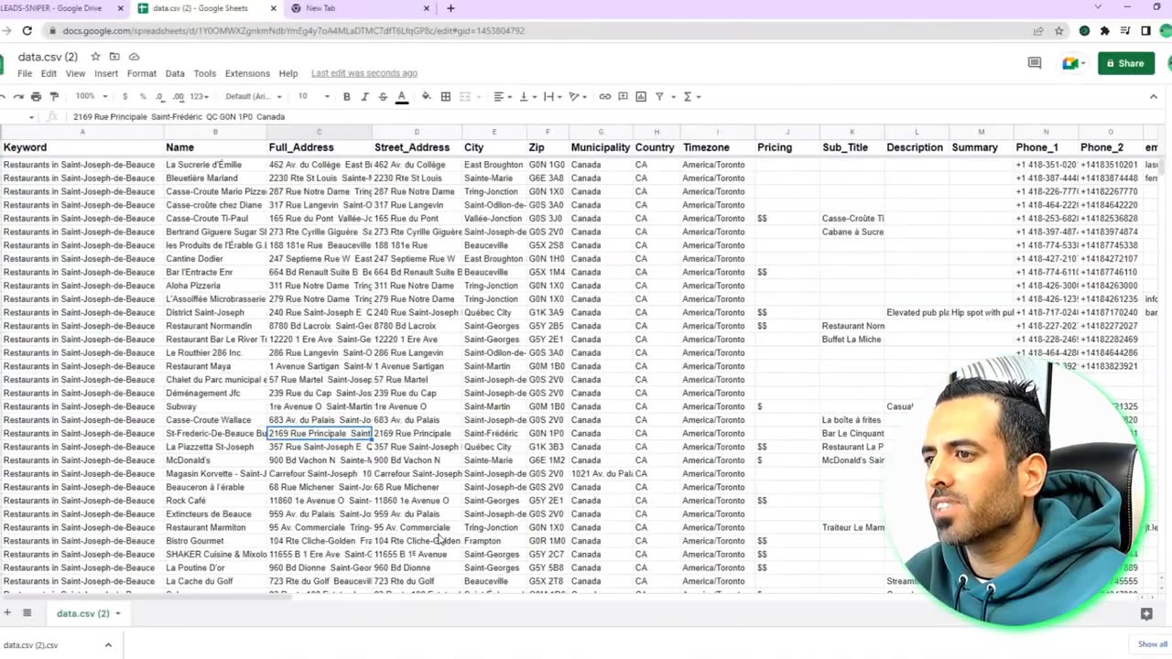Screen dimensions: 1172x659
Task: Click the share this page icon
Action: click(x=1038, y=30)
